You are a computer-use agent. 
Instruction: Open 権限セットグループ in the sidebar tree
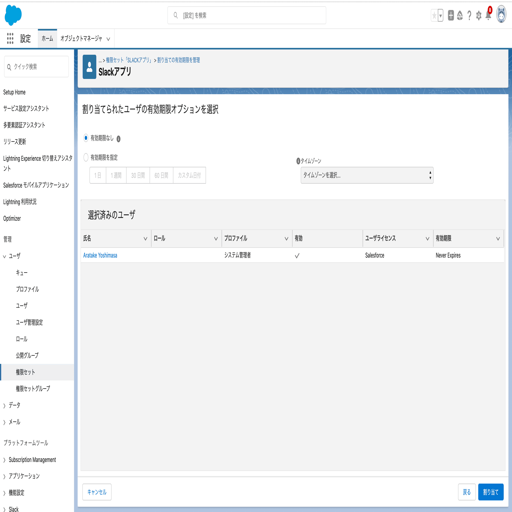point(33,389)
